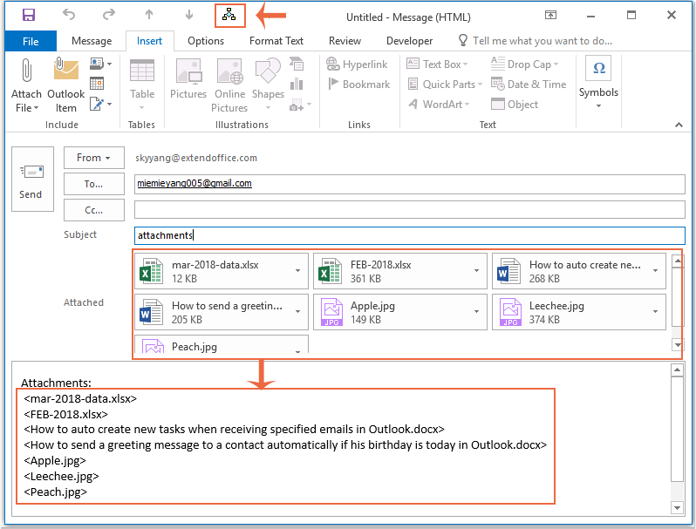This screenshot has height=529, width=696.
Task: Insert a Calendar from the Include group
Action: click(97, 84)
